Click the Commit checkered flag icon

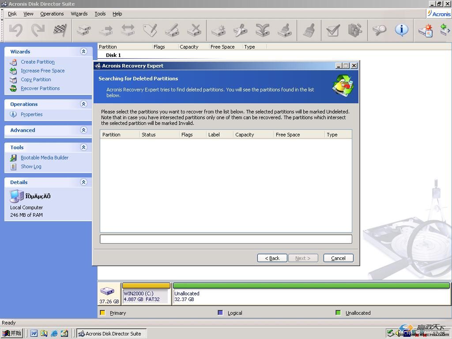(60, 30)
